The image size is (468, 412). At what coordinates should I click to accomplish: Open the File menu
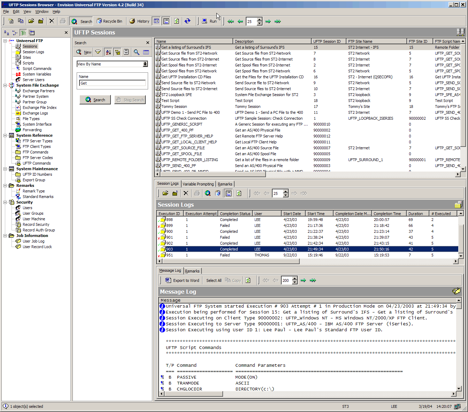6,11
